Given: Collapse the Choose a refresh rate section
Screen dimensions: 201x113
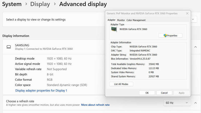Looking at the screenshot, I should point(195,103).
